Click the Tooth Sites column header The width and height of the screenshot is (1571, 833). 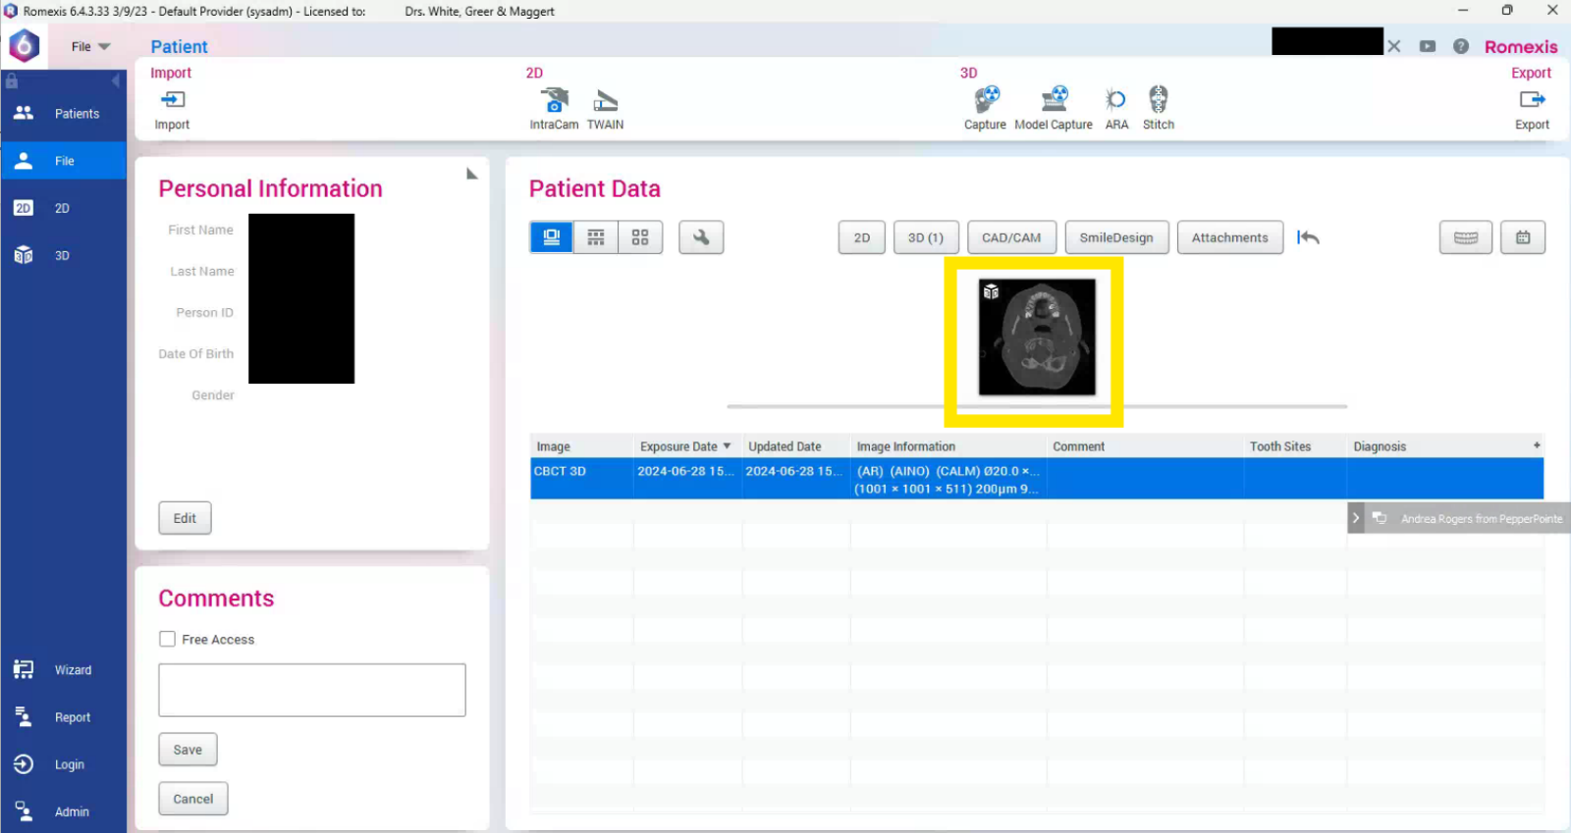click(1296, 446)
